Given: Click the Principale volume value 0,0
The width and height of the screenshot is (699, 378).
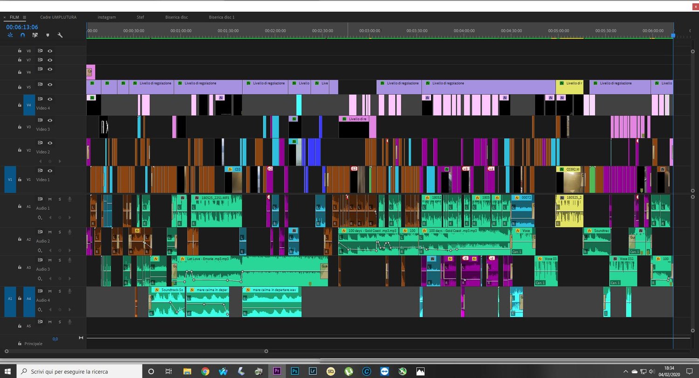Looking at the screenshot, I should [x=55, y=339].
